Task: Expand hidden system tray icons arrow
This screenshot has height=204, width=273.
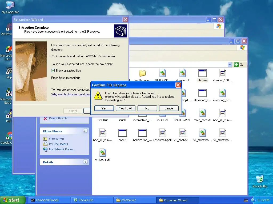Action: (x=253, y=200)
